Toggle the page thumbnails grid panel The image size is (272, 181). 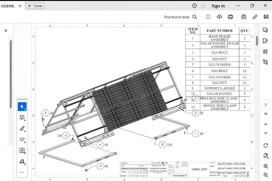(265, 51)
